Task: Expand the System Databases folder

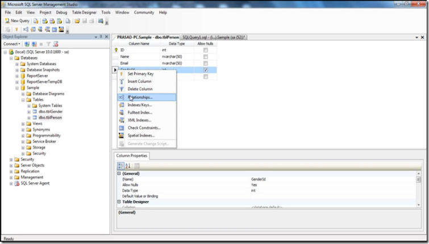Action: pyautogui.click(x=17, y=64)
